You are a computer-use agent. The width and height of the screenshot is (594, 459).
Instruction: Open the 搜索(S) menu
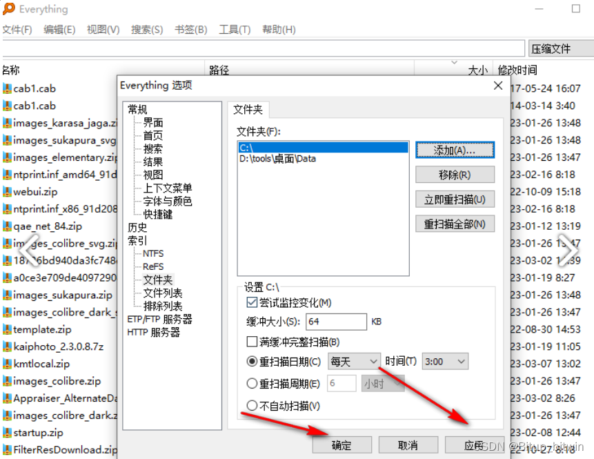click(x=145, y=29)
